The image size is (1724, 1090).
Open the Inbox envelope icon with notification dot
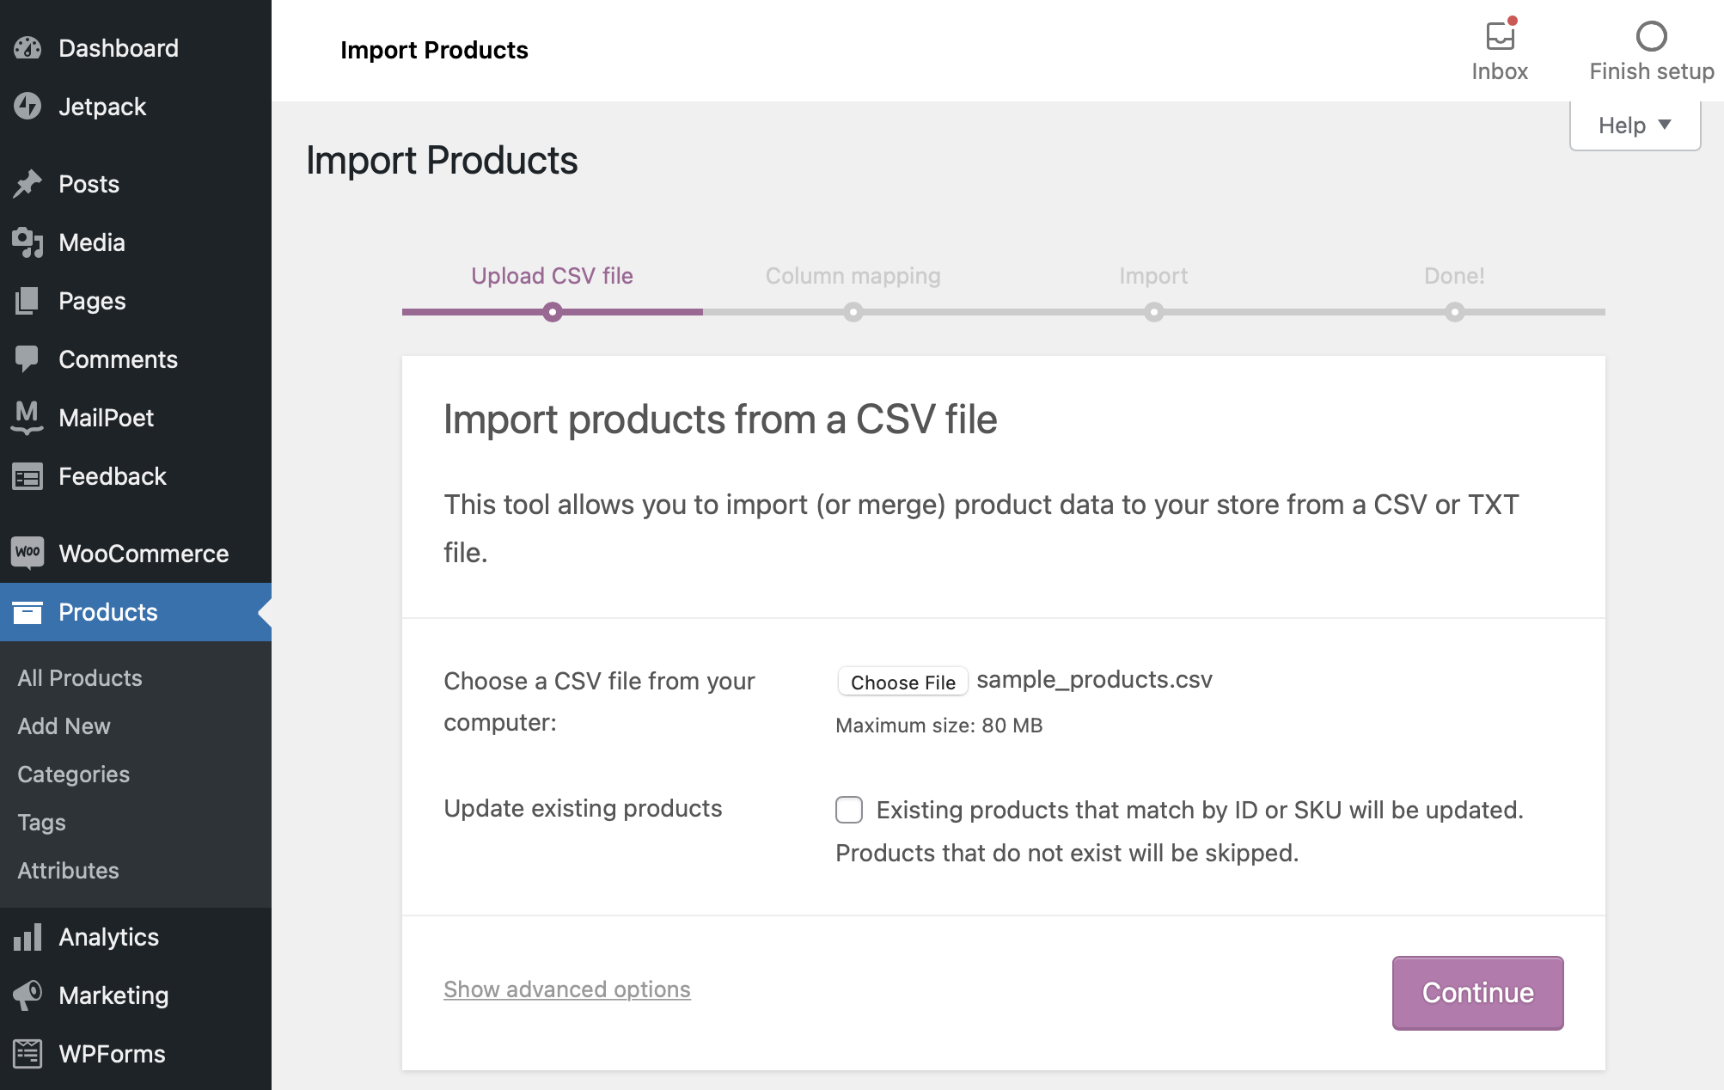1499,36
